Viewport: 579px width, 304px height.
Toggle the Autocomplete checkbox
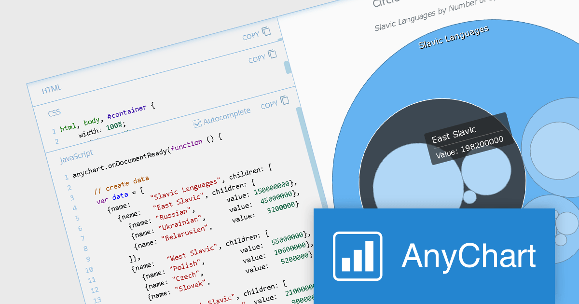click(x=197, y=124)
